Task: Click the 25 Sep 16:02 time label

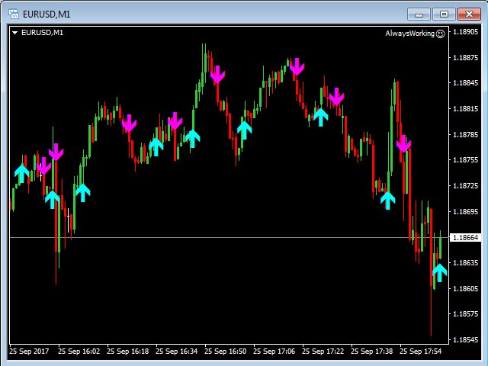Action: (x=79, y=352)
